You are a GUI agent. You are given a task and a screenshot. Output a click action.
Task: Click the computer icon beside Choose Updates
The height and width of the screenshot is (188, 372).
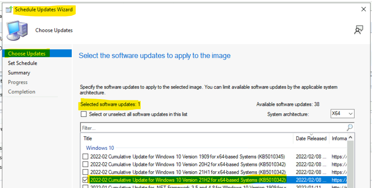17,30
